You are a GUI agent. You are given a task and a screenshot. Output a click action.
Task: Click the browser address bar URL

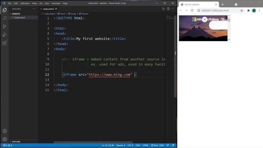pos(215,10)
